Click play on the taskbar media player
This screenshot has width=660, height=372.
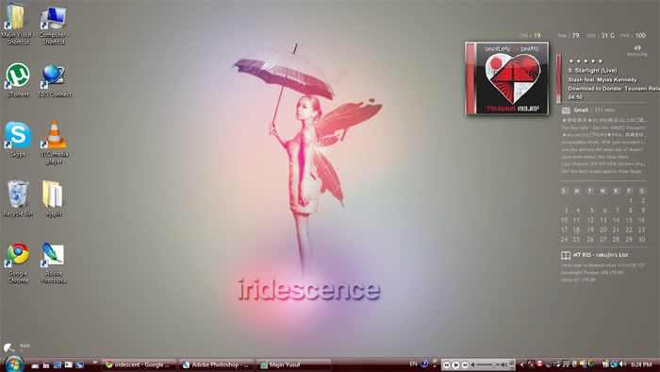click(455, 364)
